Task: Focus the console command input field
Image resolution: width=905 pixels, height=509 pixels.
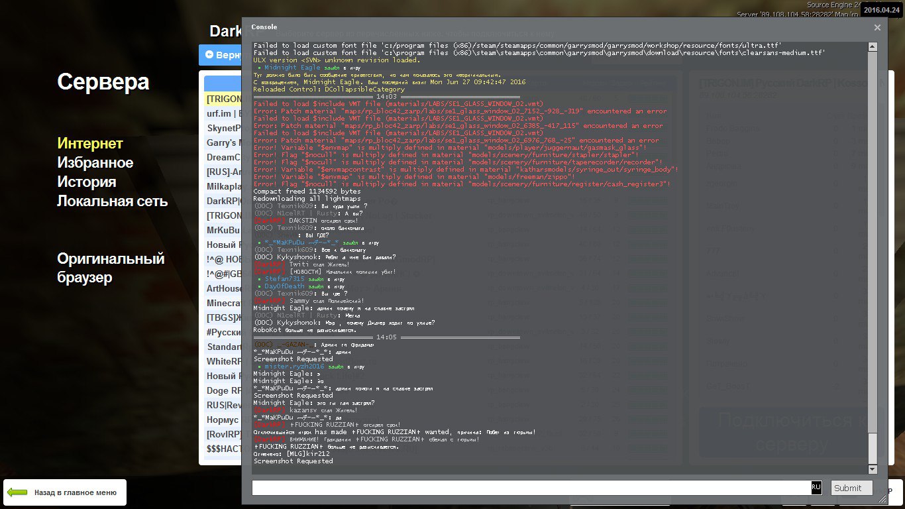Action: pyautogui.click(x=530, y=488)
